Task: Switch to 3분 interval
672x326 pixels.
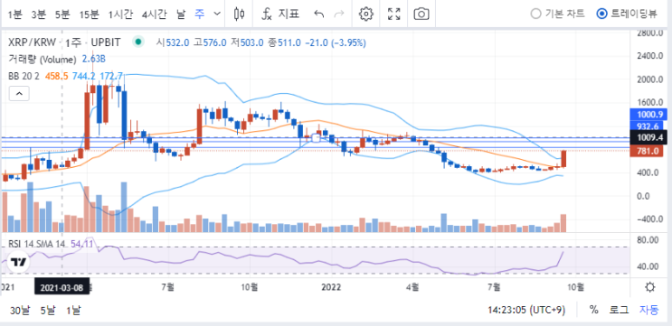Action: coord(38,14)
